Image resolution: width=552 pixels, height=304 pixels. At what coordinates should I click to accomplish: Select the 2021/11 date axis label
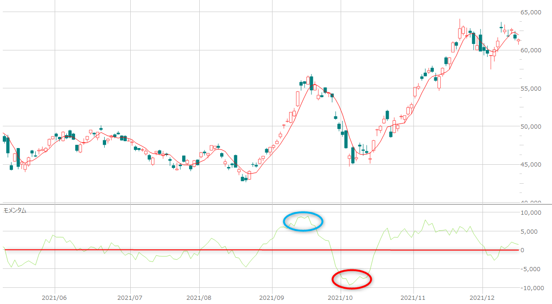click(x=412, y=298)
